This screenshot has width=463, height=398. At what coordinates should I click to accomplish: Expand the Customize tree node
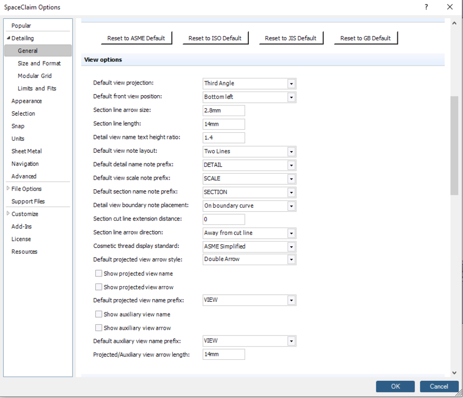pyautogui.click(x=8, y=214)
